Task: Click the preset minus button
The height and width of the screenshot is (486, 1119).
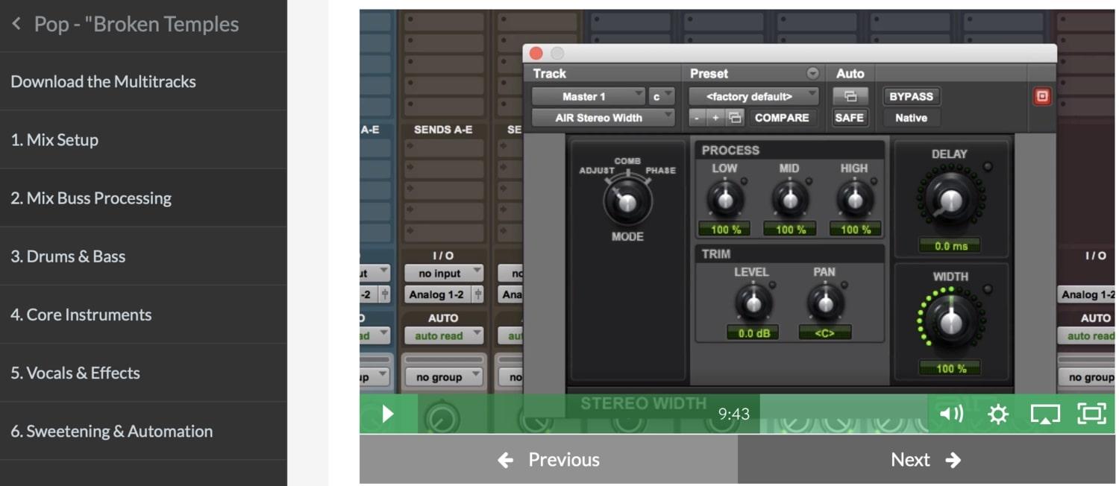Action: [x=695, y=118]
